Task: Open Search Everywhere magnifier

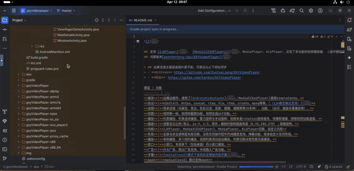Action: [x=301, y=11]
